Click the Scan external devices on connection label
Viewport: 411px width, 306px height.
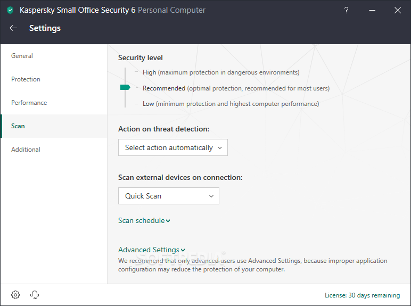point(180,177)
